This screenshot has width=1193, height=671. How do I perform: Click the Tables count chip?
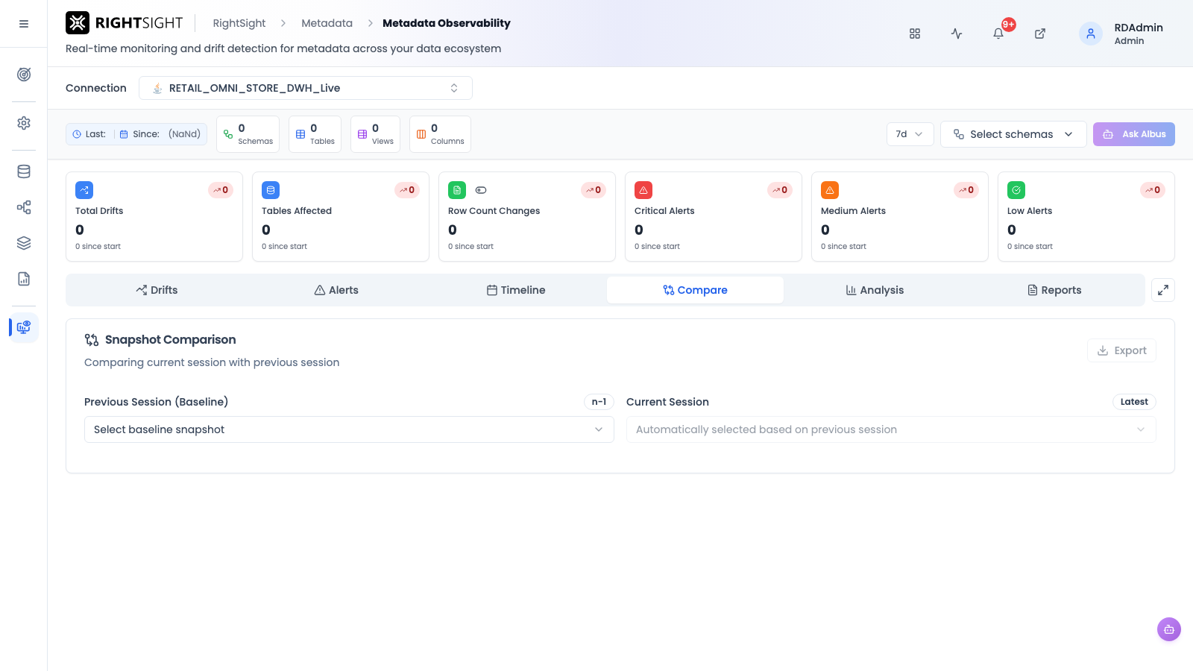(x=315, y=134)
